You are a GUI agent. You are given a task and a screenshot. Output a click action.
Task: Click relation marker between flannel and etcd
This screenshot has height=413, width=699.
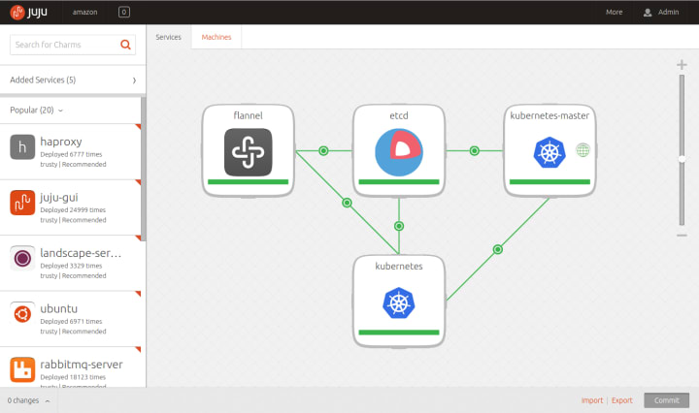323,151
